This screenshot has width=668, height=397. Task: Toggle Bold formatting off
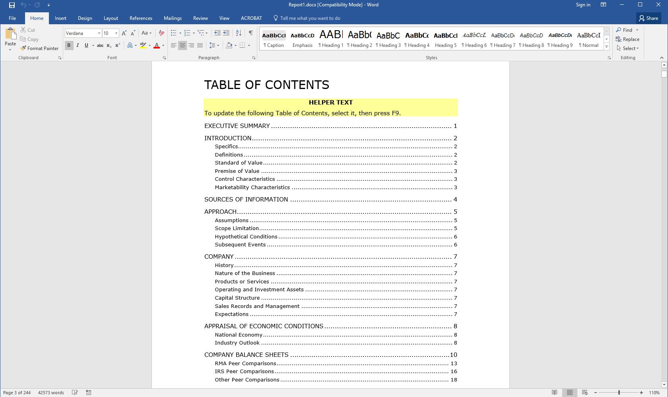tap(69, 45)
